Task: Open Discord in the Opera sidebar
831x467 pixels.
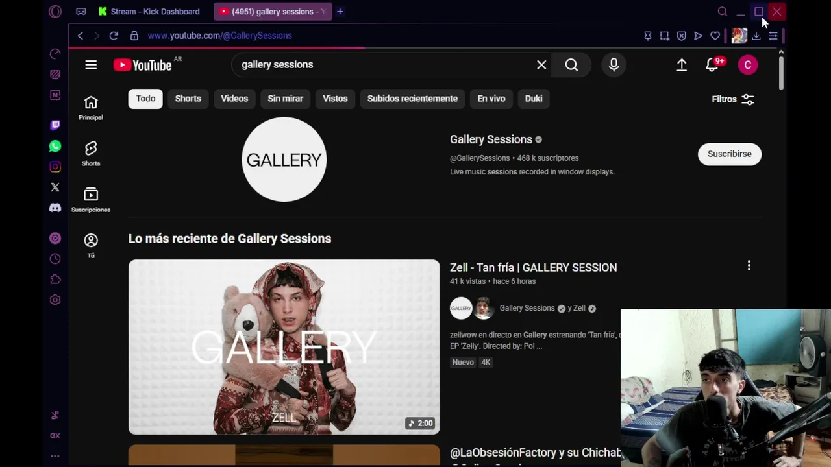Action: (55, 208)
